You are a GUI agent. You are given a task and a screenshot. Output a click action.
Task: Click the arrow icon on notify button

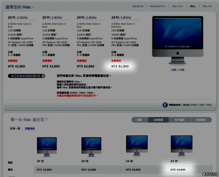coord(43,76)
